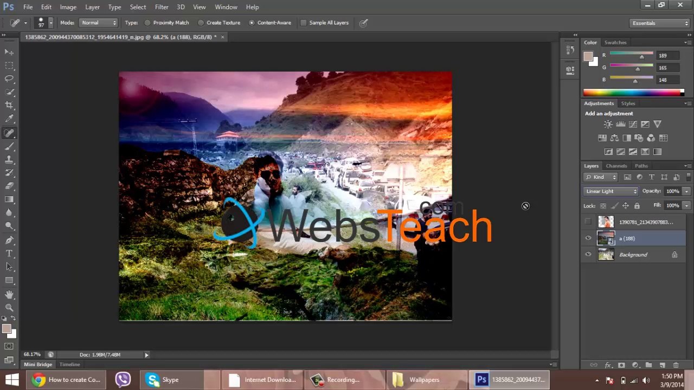Select the Gradient tool
This screenshot has height=390, width=694.
coord(9,199)
